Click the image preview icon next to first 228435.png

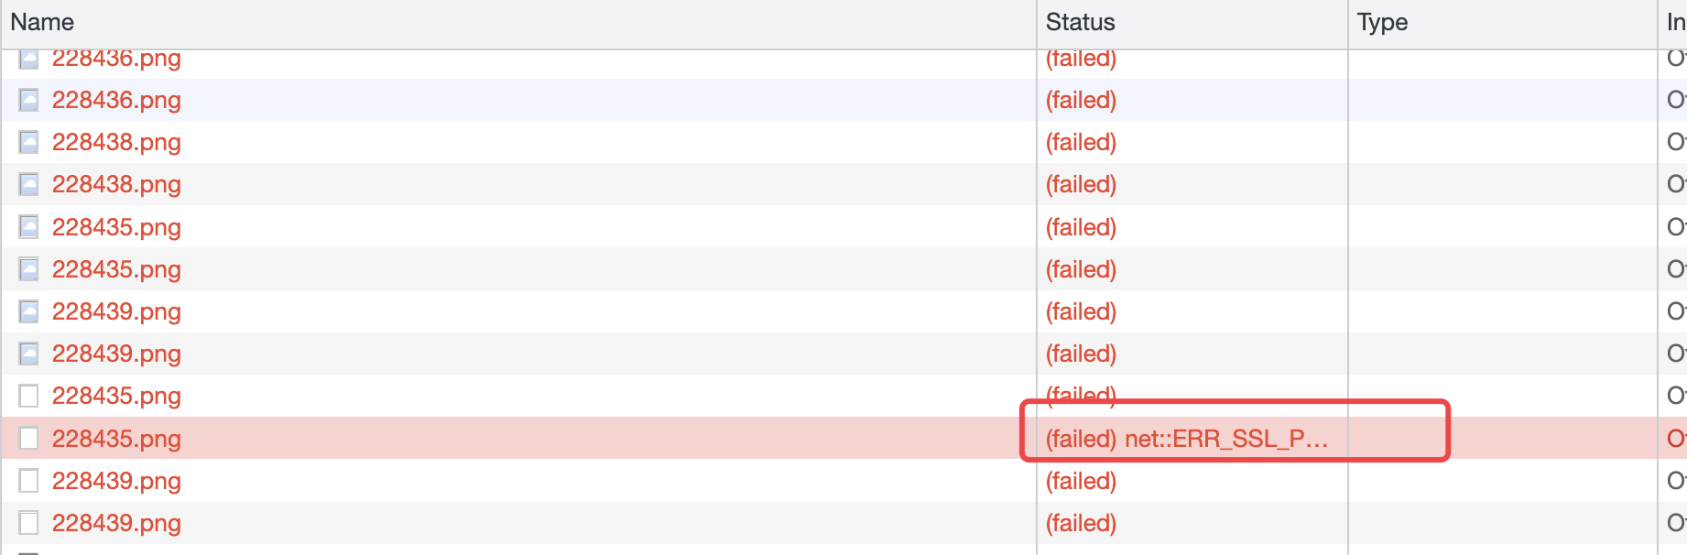(x=29, y=226)
